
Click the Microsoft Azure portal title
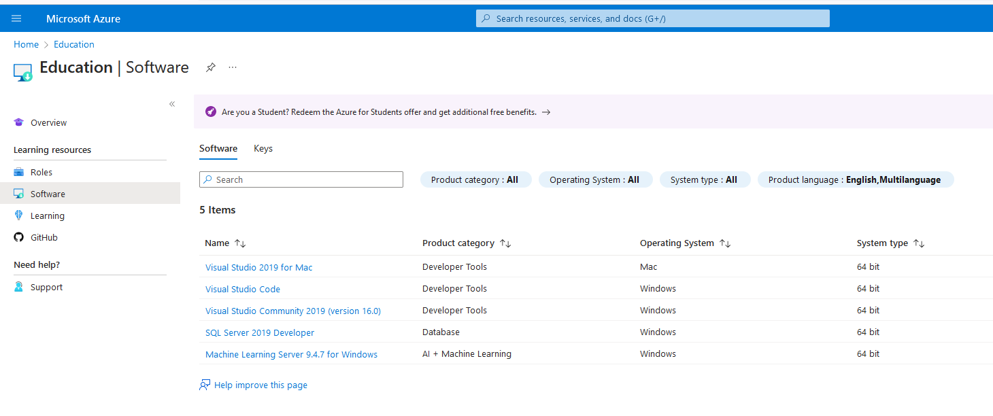pyautogui.click(x=83, y=18)
